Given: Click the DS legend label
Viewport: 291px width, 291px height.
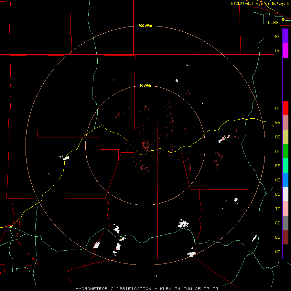Looking at the screenshot, I should (277, 194).
